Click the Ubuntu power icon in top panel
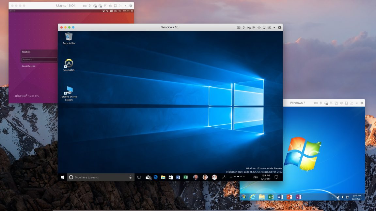The width and height of the screenshot is (376, 211). coord(132,11)
